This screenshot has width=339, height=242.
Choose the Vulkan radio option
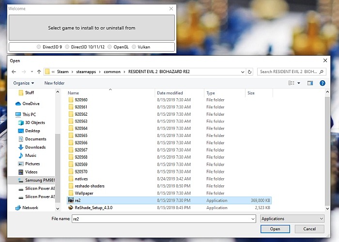tap(134, 47)
